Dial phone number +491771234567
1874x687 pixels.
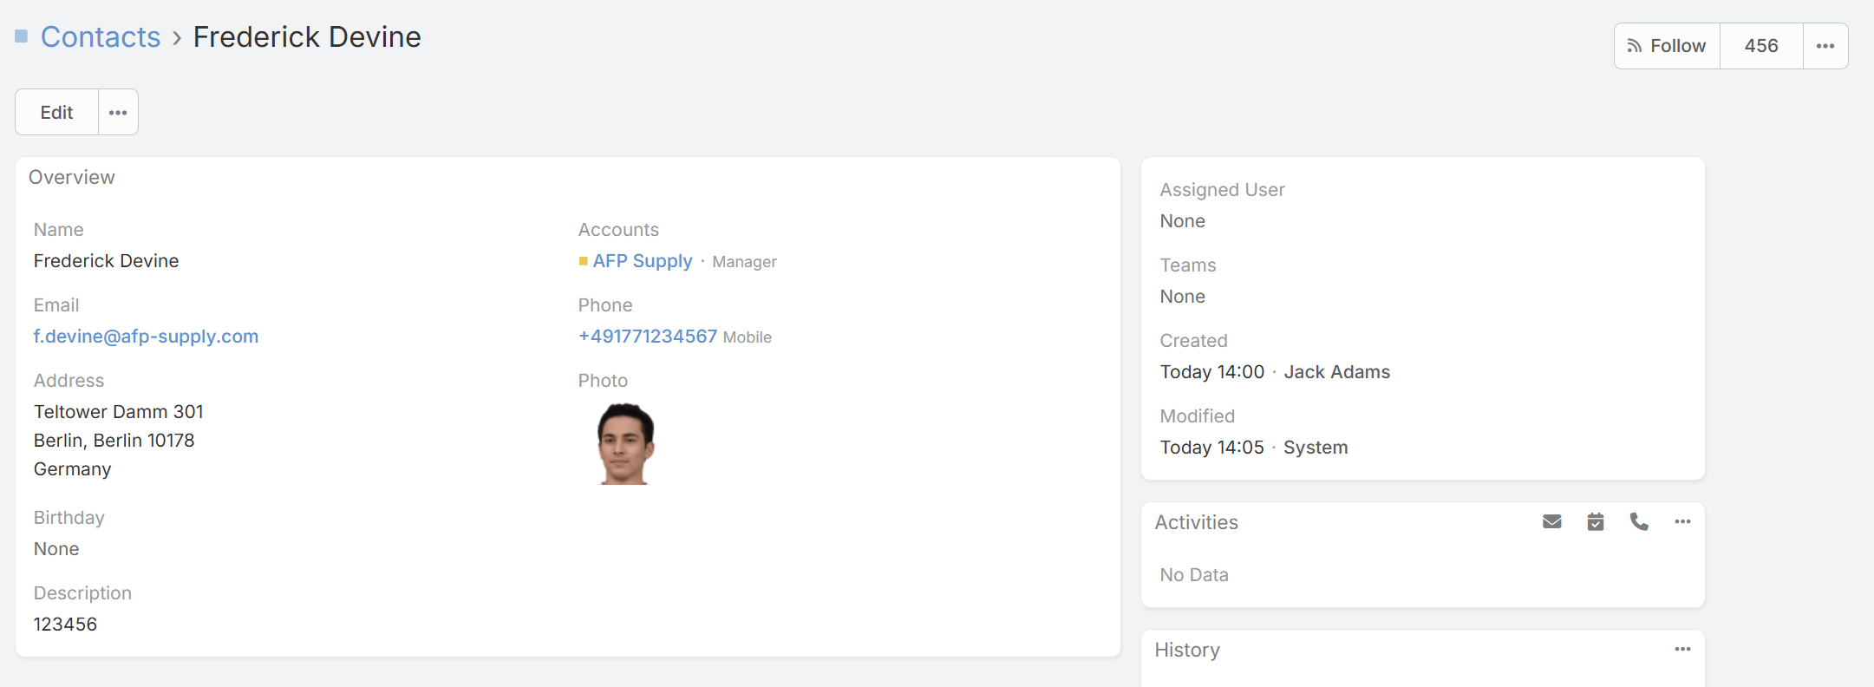tap(648, 337)
